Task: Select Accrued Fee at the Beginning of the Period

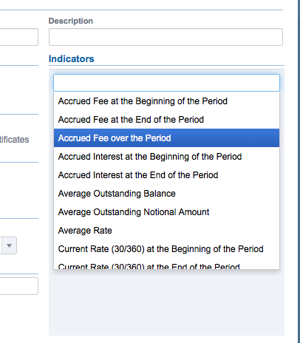Action: click(x=166, y=101)
